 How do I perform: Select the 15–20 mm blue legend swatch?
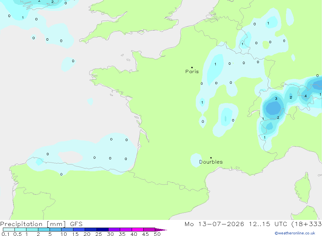click(79, 230)
